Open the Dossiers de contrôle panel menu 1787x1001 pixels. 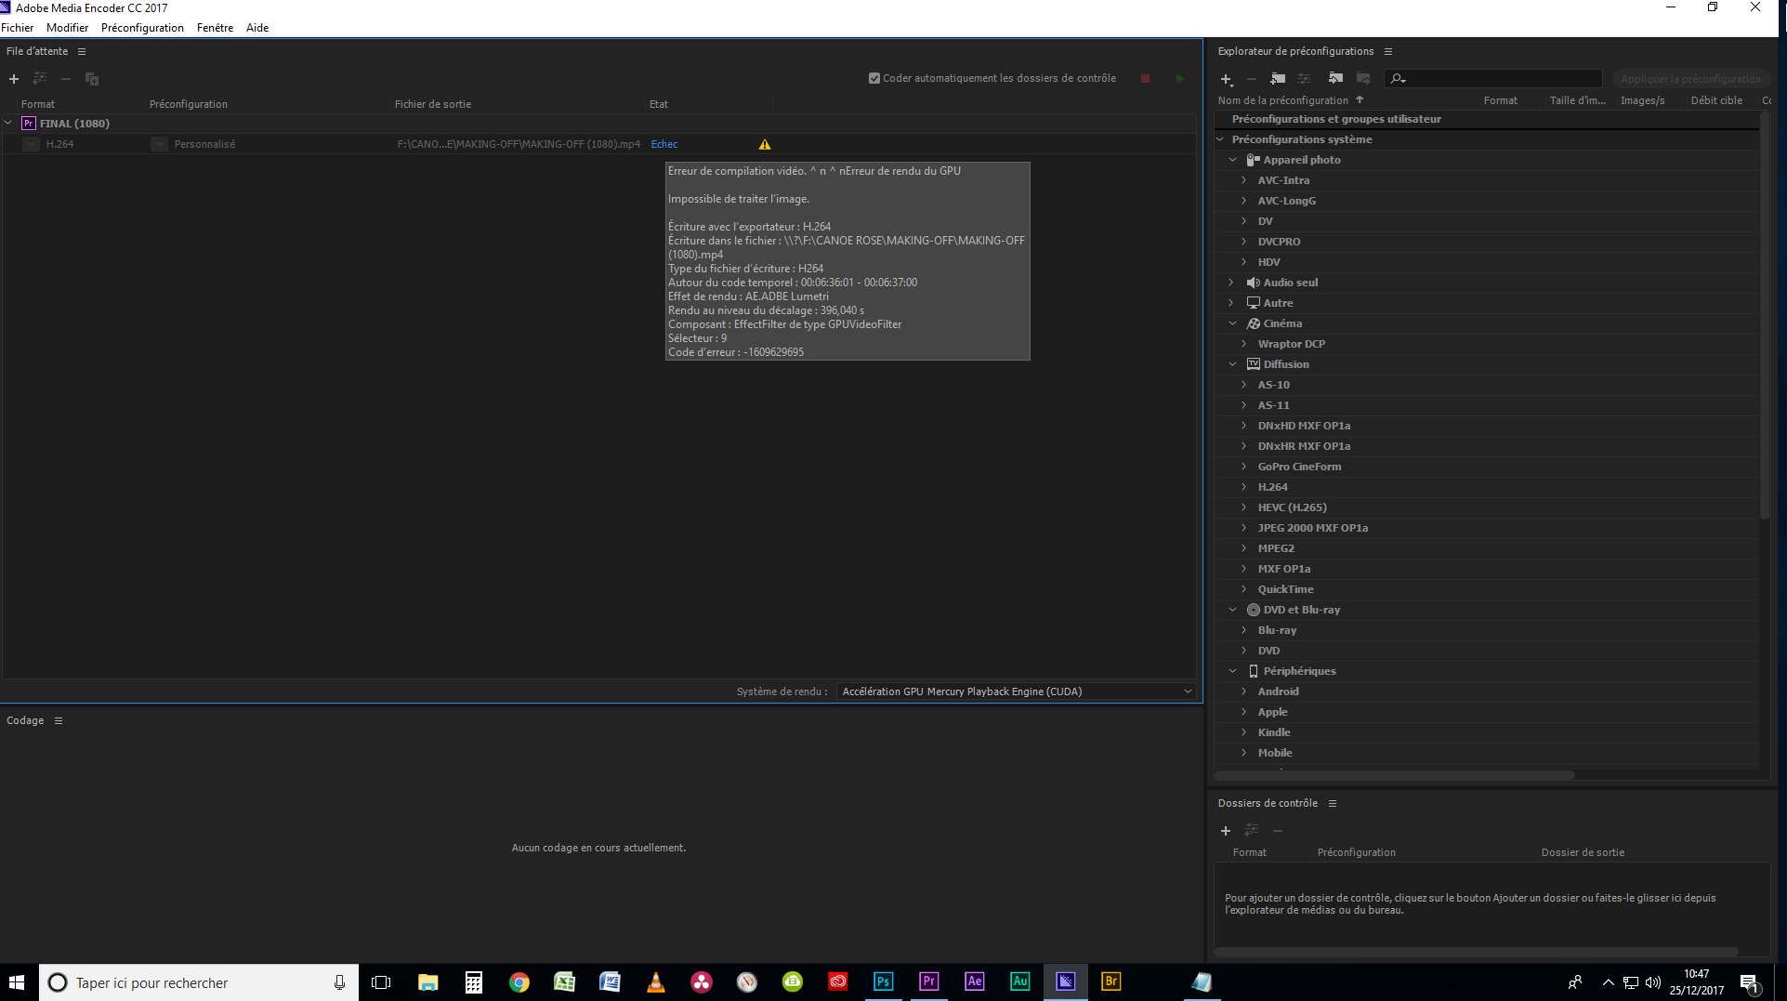click(1333, 803)
